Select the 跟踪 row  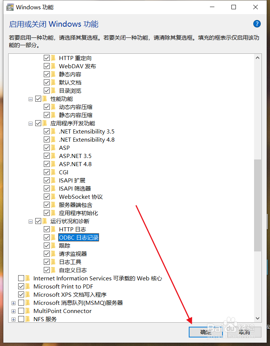point(65,246)
